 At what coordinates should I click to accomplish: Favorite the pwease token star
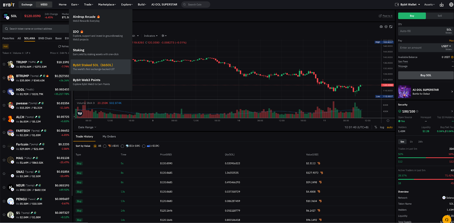coord(4,105)
